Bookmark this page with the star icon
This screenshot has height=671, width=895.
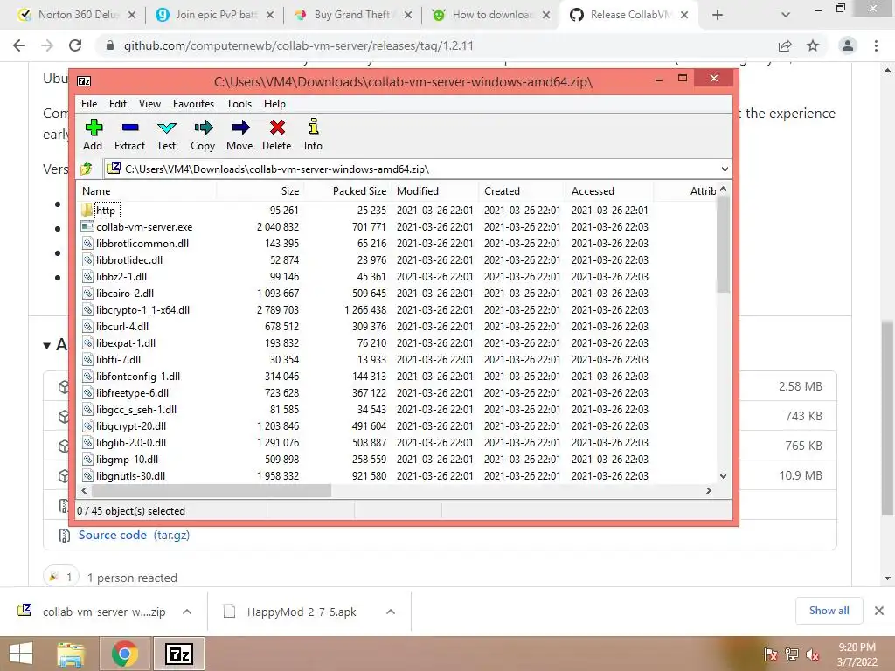(x=813, y=45)
